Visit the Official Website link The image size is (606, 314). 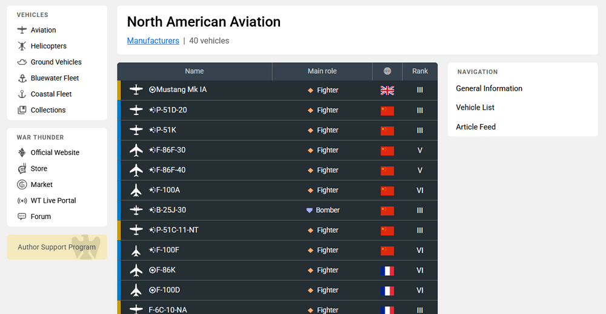click(55, 152)
